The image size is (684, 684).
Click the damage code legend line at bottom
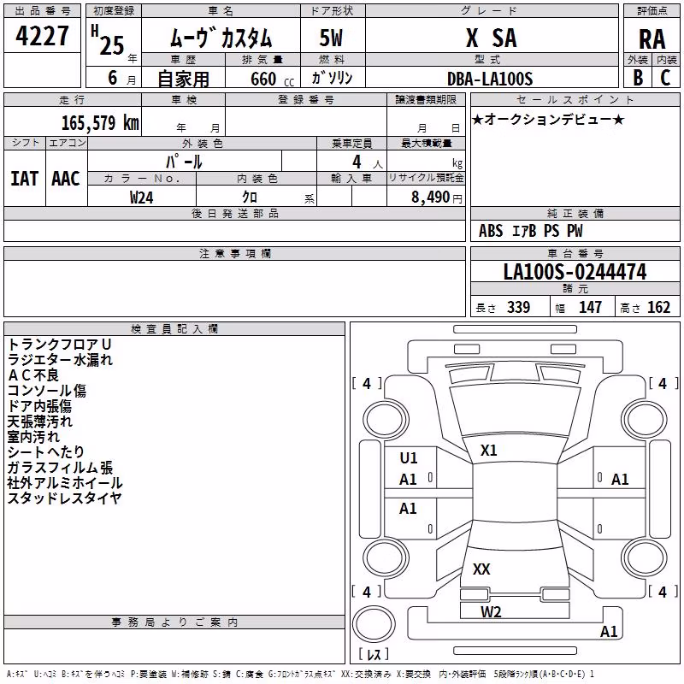pos(301,674)
